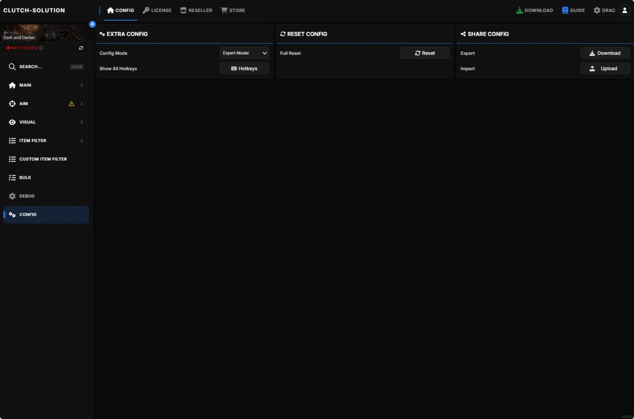The height and width of the screenshot is (419, 634).
Task: Click the orange warning triangle on AIM
Action: [71, 104]
